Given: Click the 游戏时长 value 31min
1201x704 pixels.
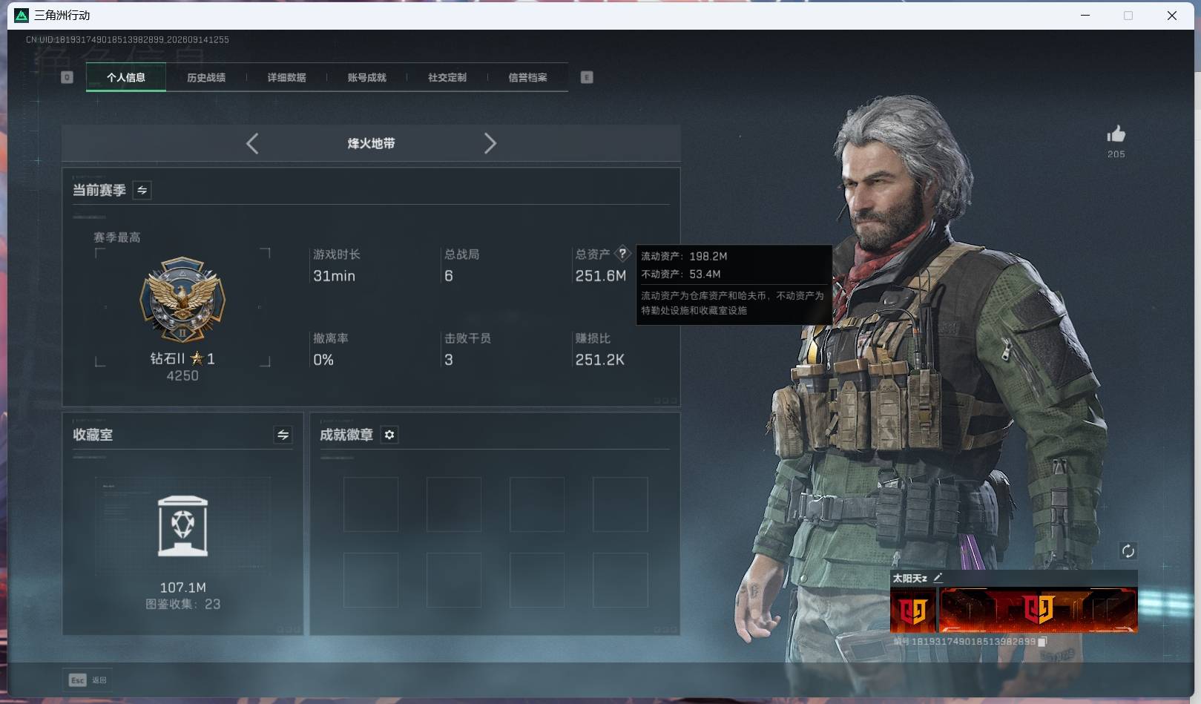Looking at the screenshot, I should pos(334,276).
